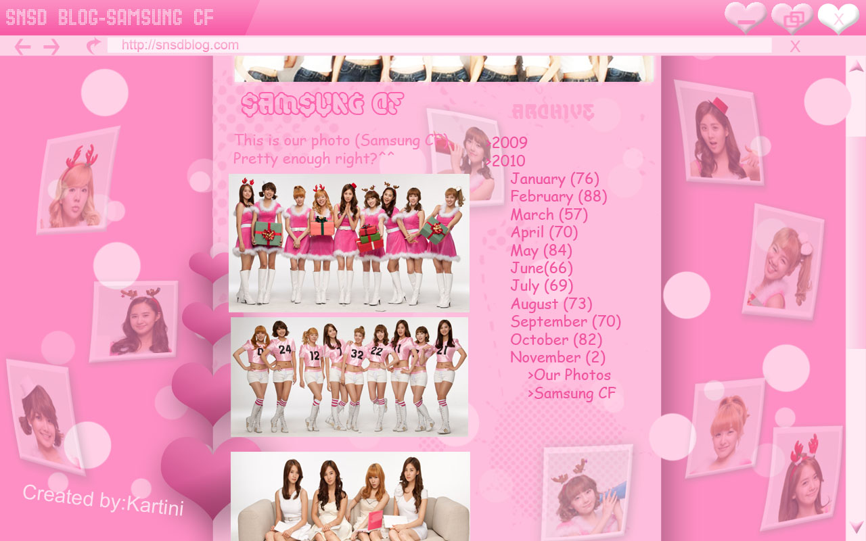
Task: Click the tilted photo above Created by text
Action: 45,417
